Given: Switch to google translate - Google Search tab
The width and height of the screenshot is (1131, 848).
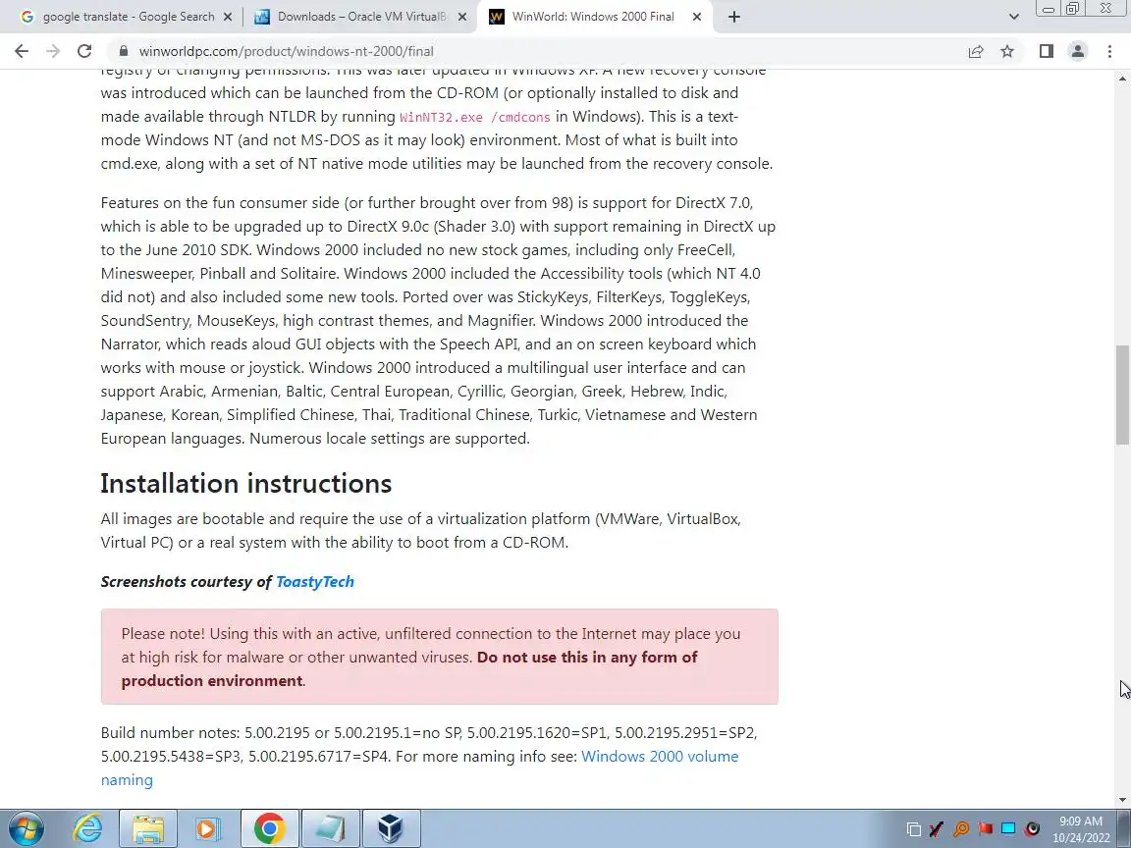Looking at the screenshot, I should (127, 17).
